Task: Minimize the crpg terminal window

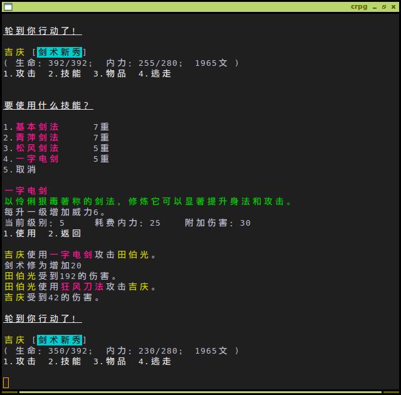Action: 375,8
